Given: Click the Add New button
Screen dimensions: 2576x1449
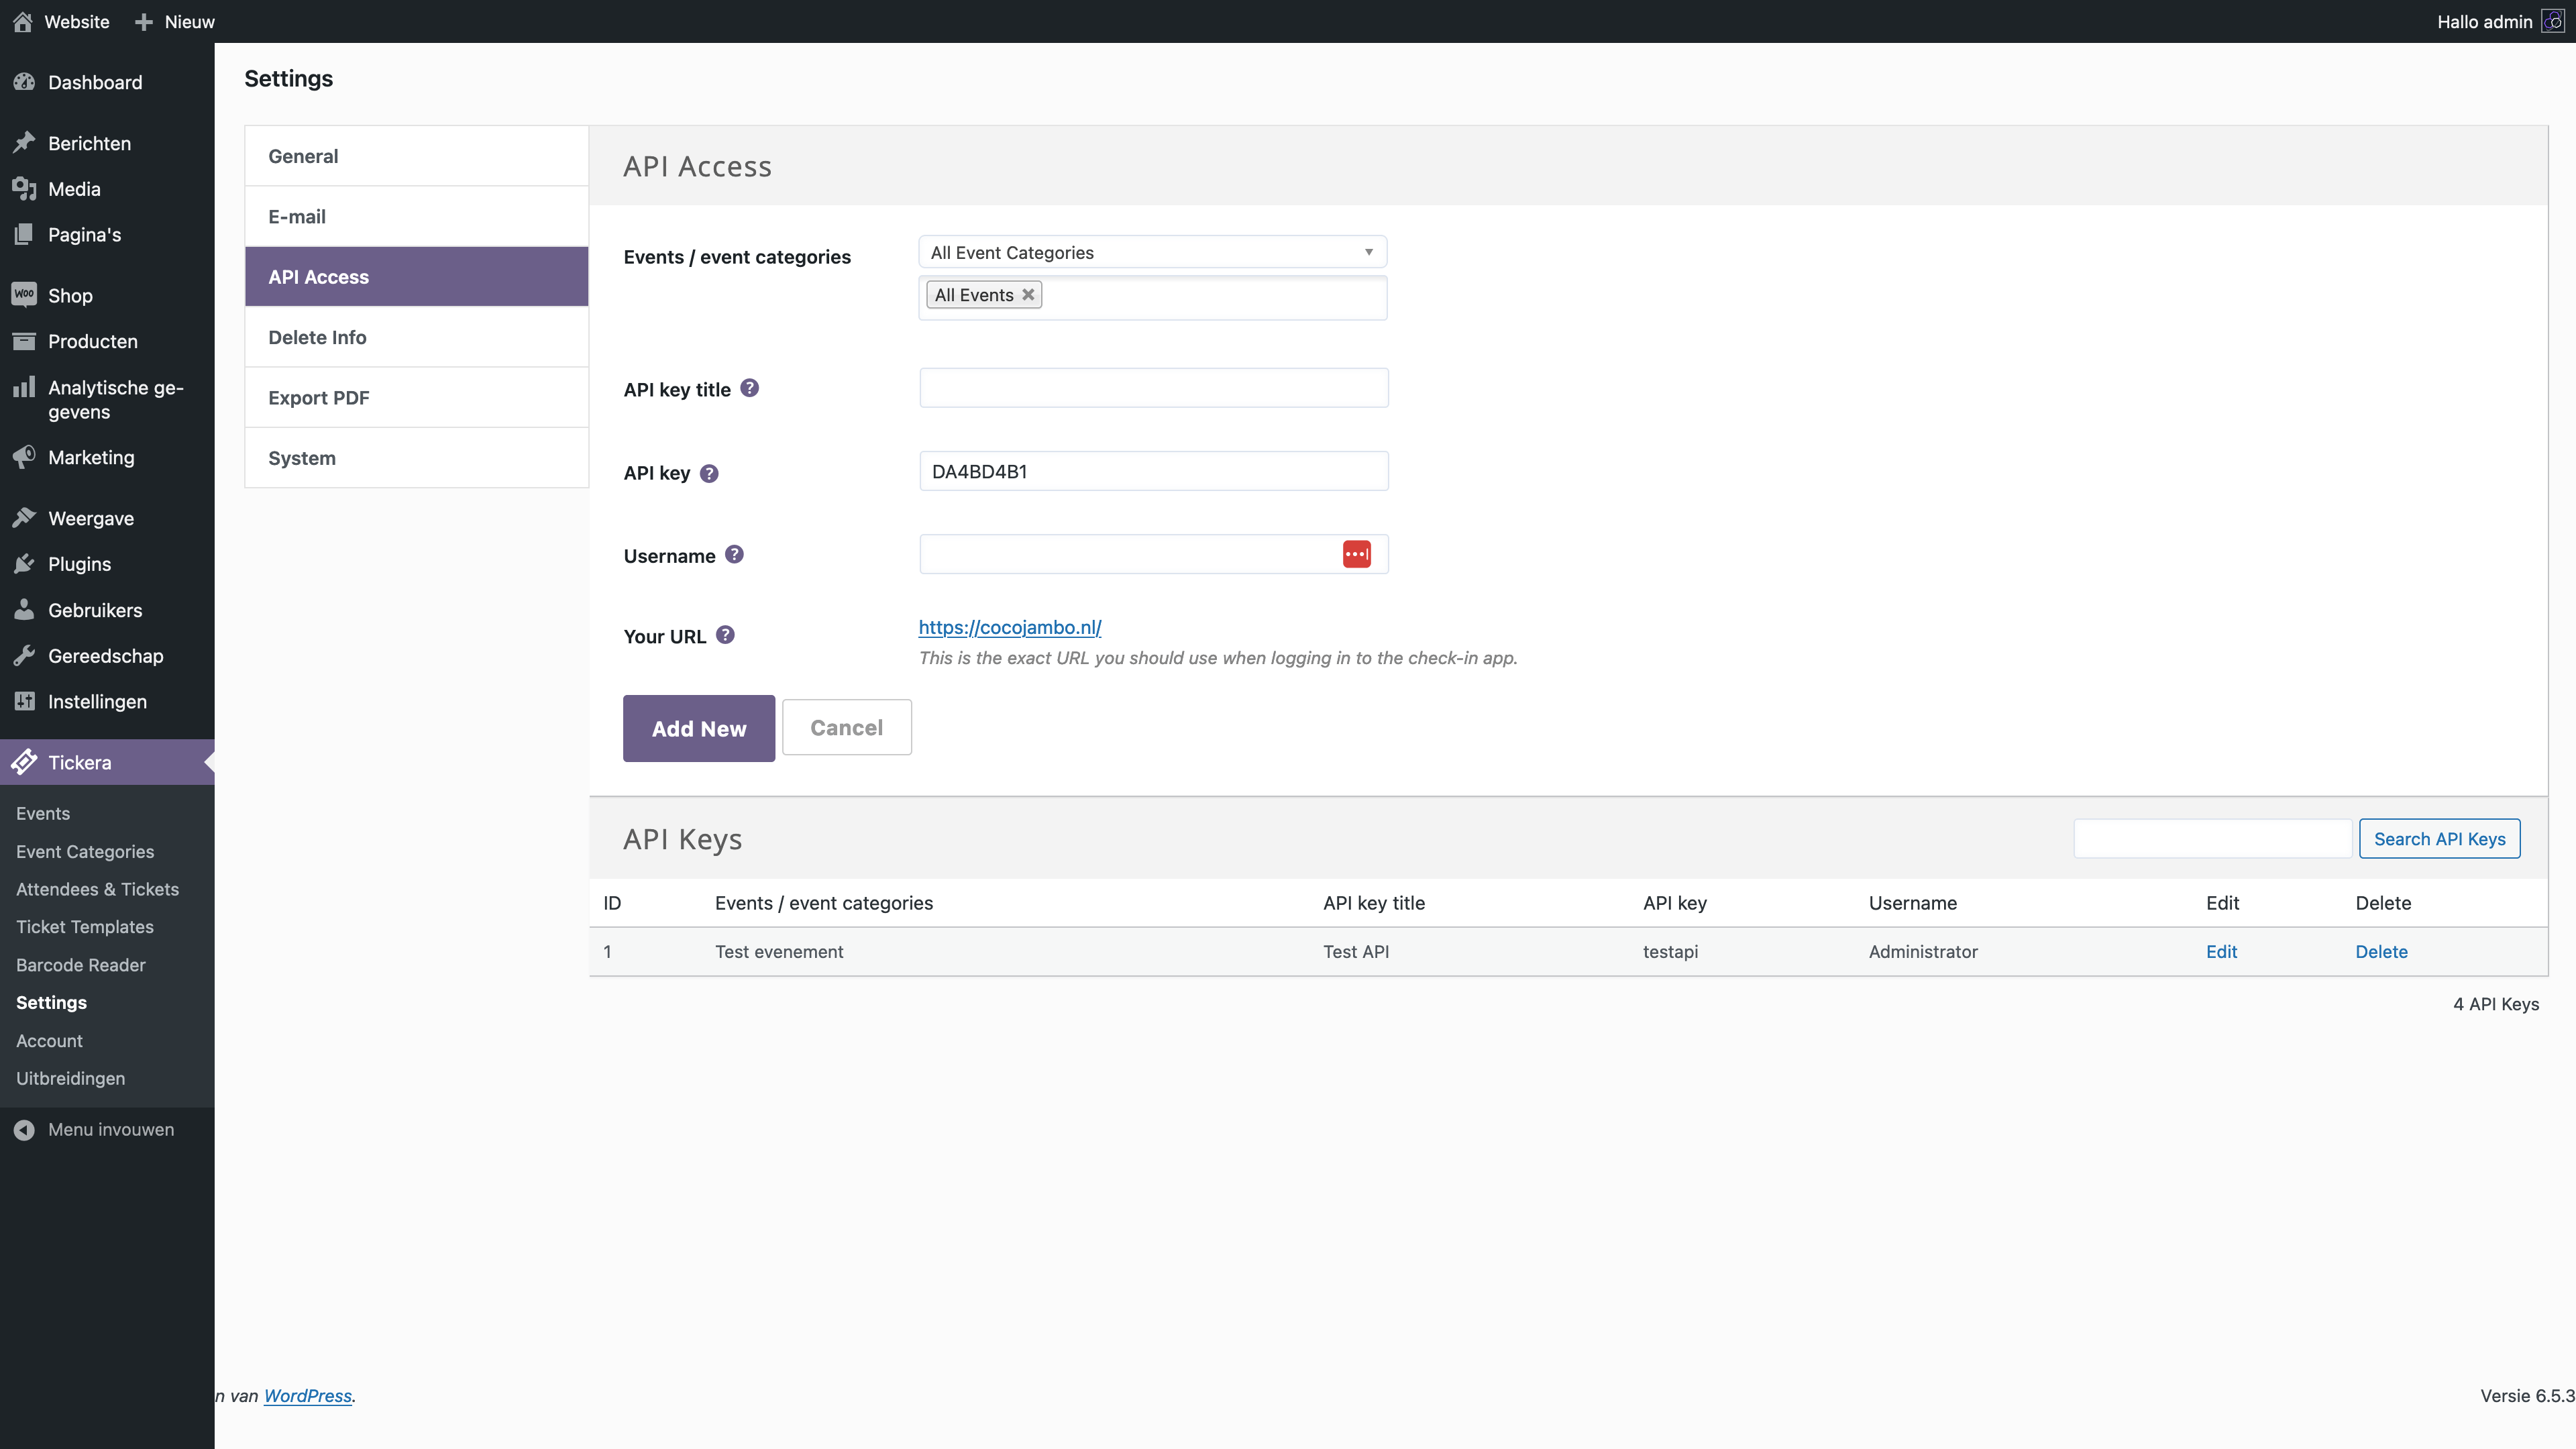Looking at the screenshot, I should click(698, 728).
